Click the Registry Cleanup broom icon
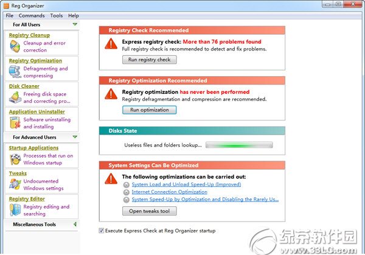 [15, 46]
